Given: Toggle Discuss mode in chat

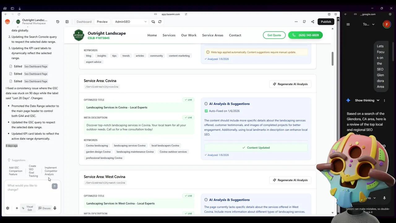Looking at the screenshot, I should coord(45,208).
